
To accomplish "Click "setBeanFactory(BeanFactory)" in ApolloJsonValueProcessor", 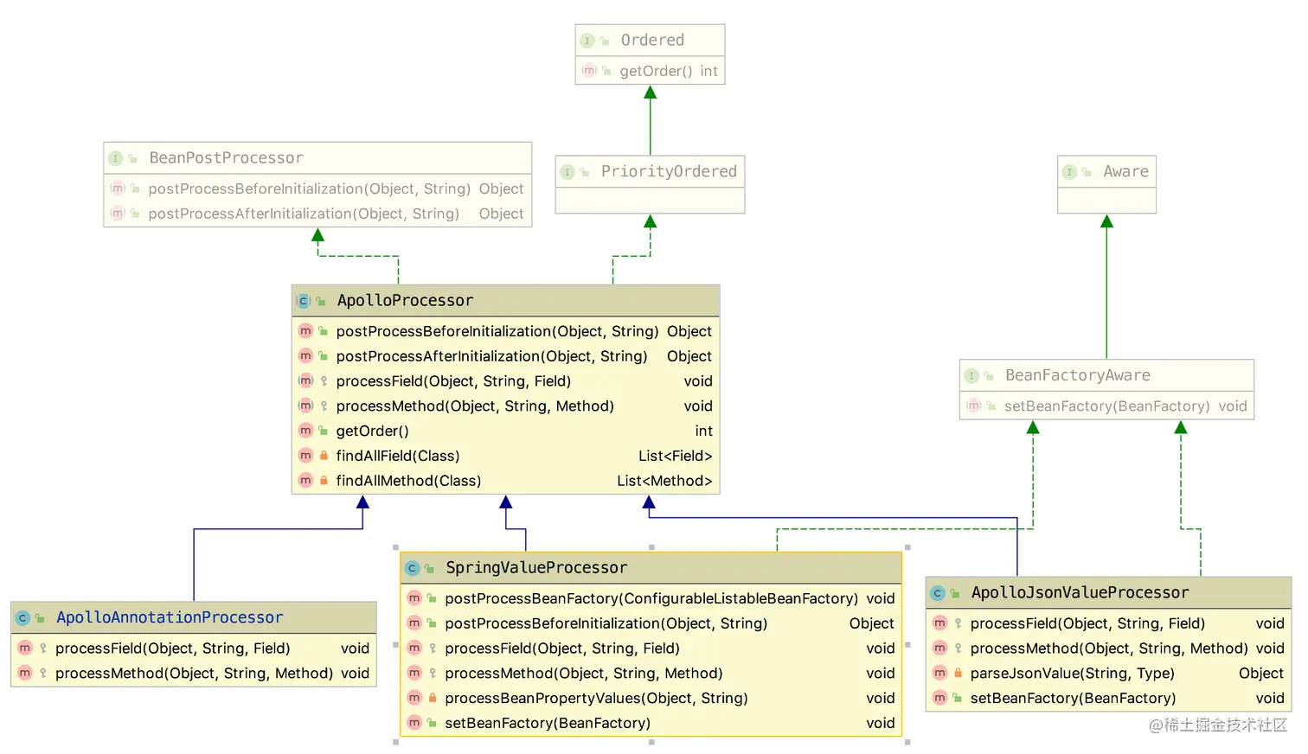I will click(x=1073, y=698).
